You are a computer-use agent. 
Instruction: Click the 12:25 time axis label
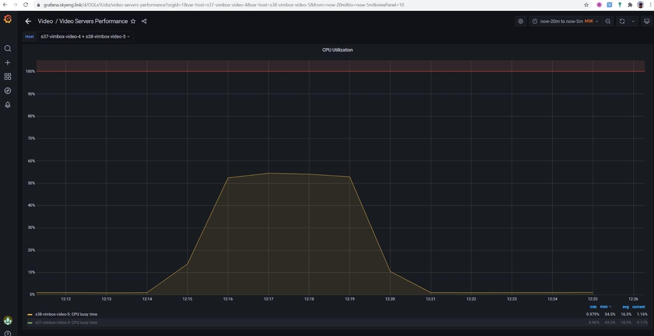tap(592, 299)
